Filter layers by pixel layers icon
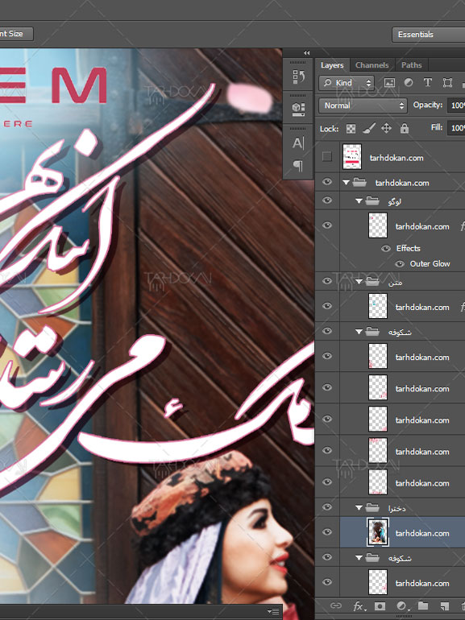Screen dimensions: 465x620 point(389,83)
